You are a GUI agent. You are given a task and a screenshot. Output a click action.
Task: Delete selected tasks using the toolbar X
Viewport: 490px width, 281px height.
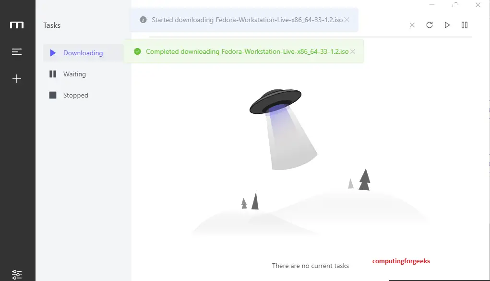coord(412,25)
